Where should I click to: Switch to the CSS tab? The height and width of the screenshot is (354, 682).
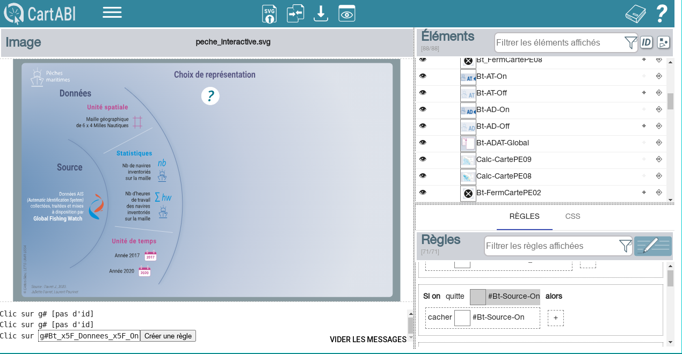(572, 216)
